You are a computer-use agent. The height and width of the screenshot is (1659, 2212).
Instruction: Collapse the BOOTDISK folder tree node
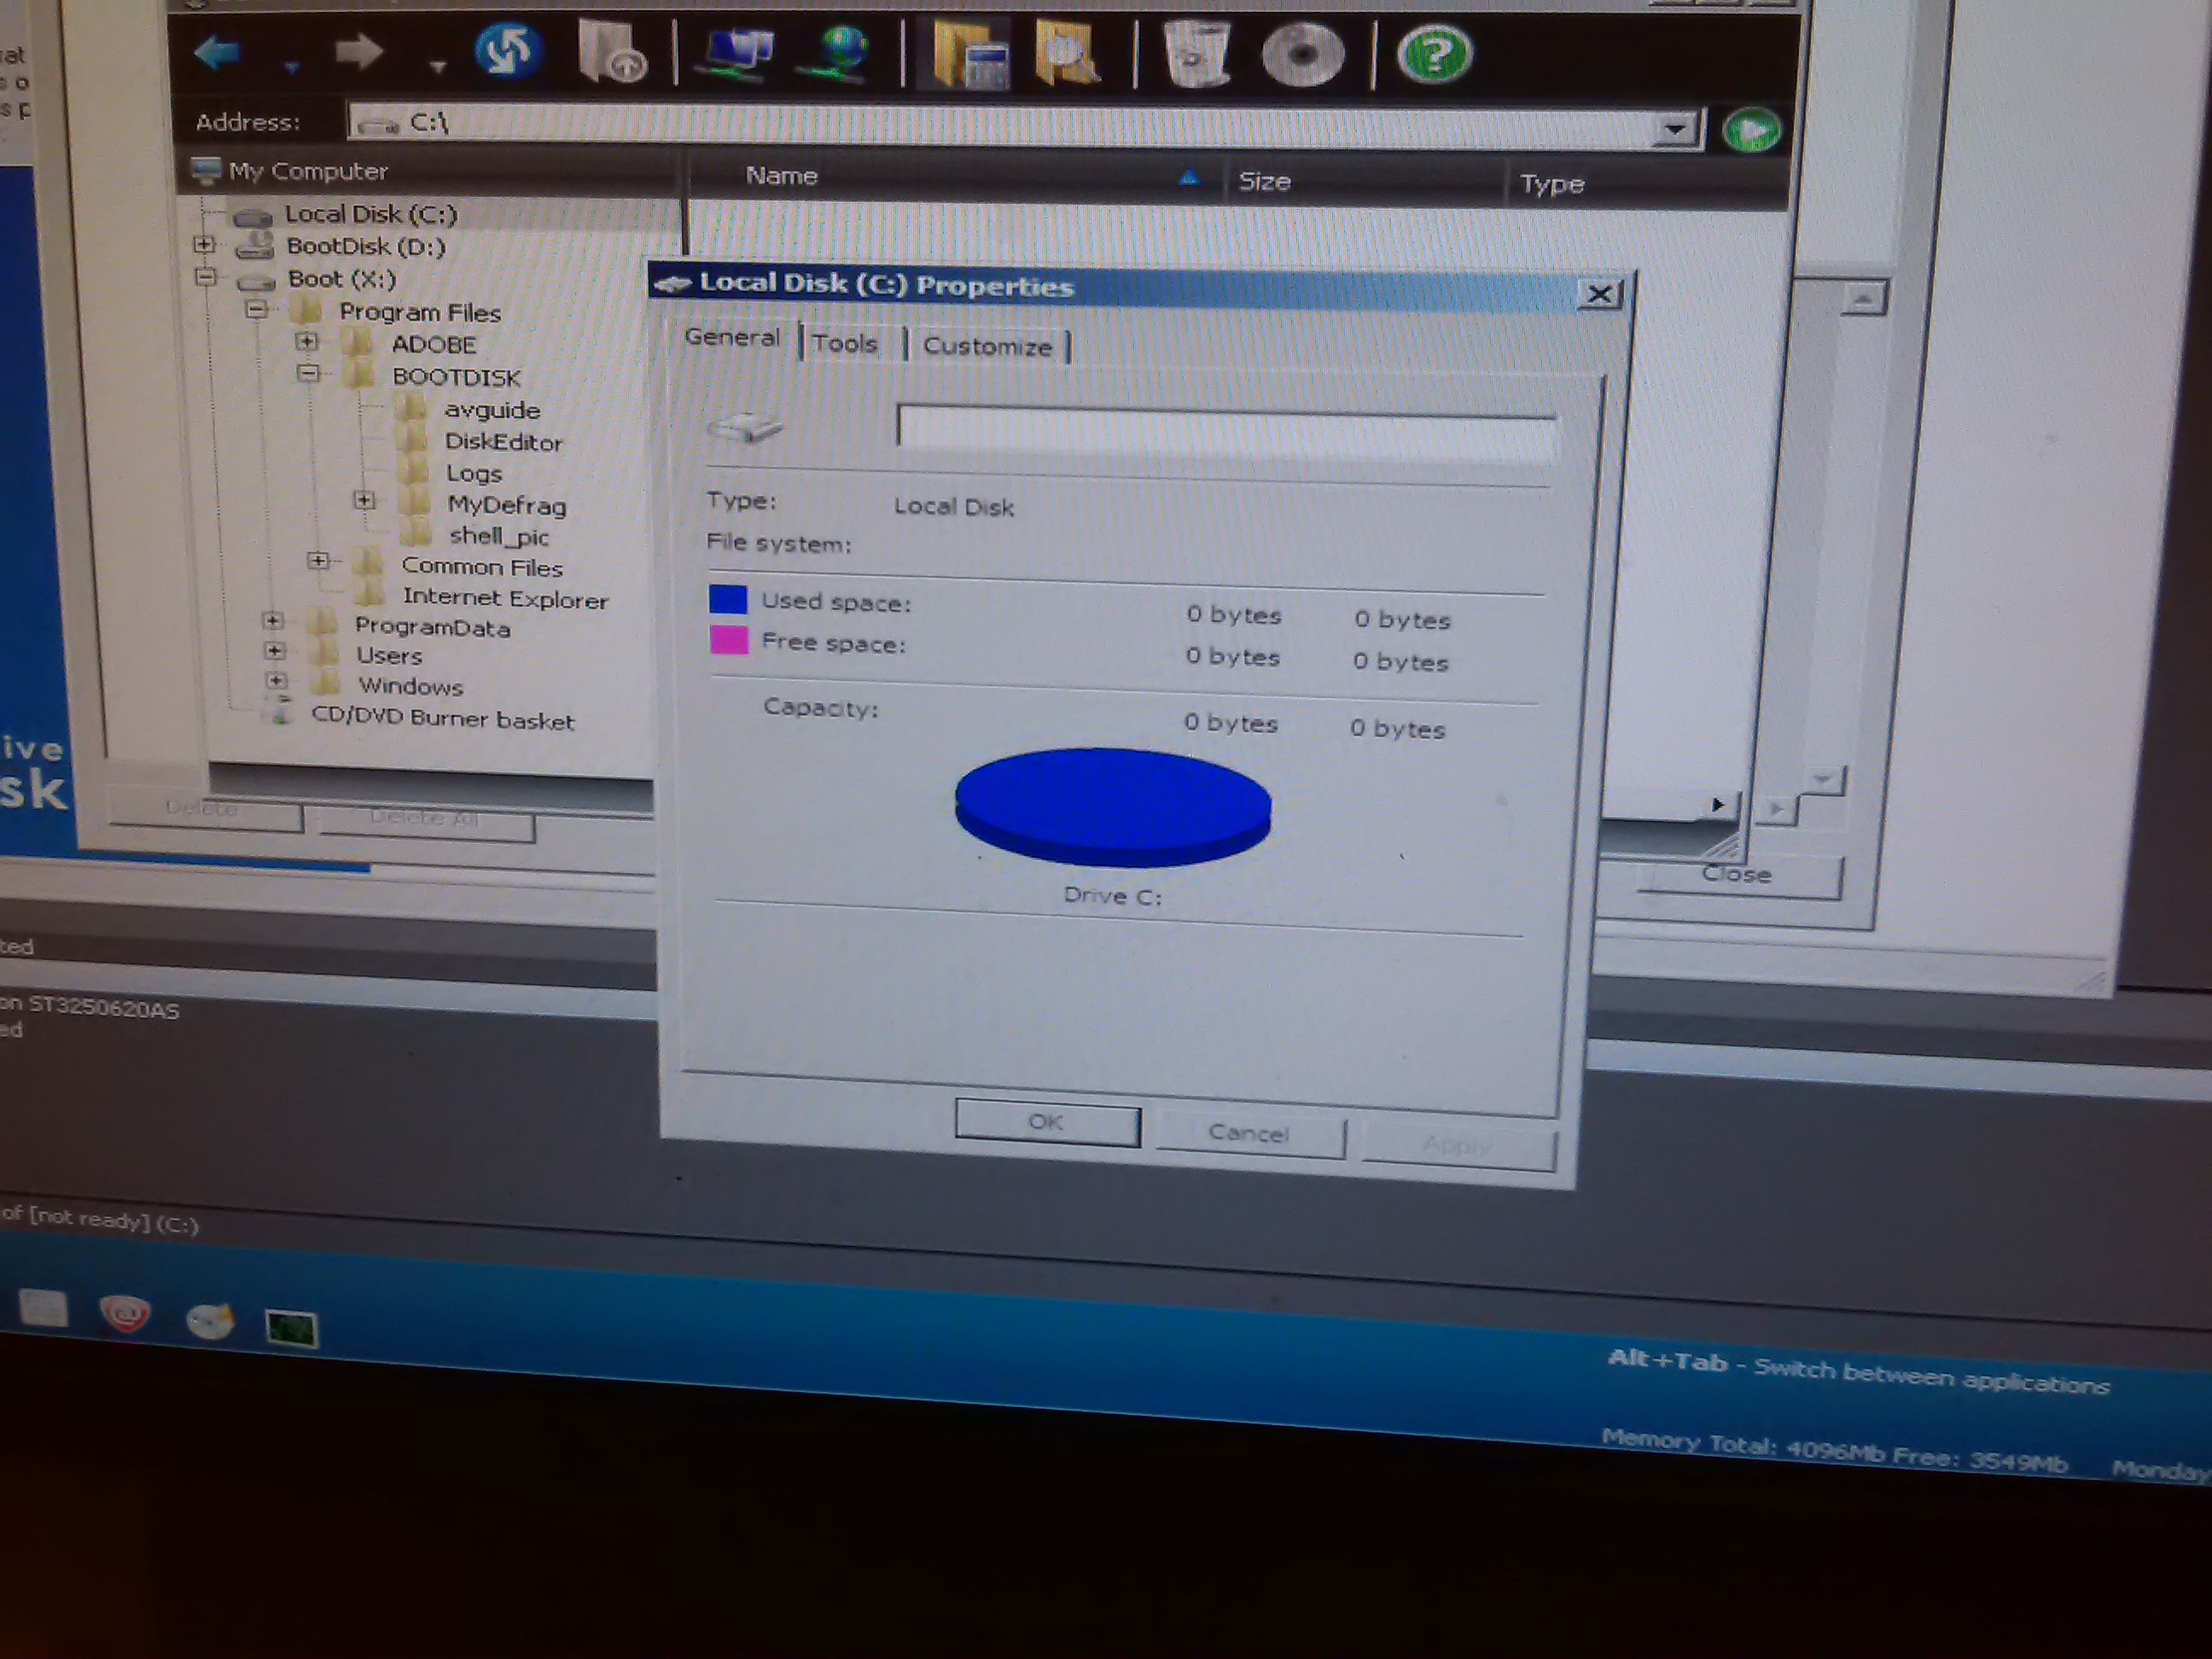point(308,374)
